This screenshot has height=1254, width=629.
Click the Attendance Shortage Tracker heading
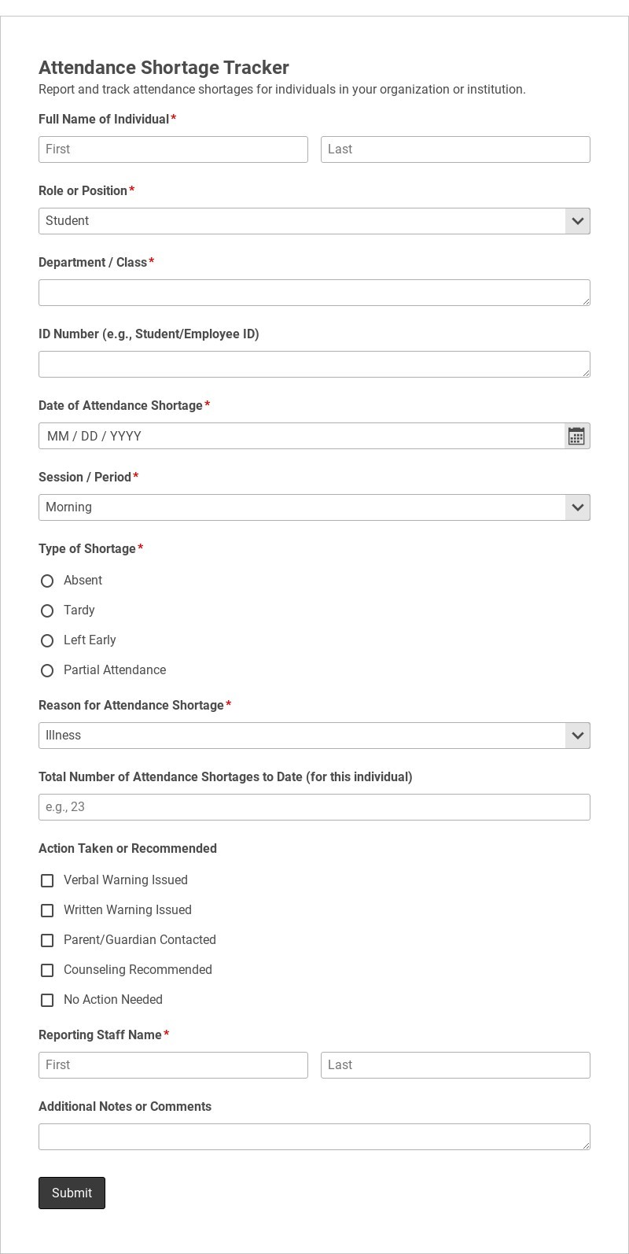164,68
